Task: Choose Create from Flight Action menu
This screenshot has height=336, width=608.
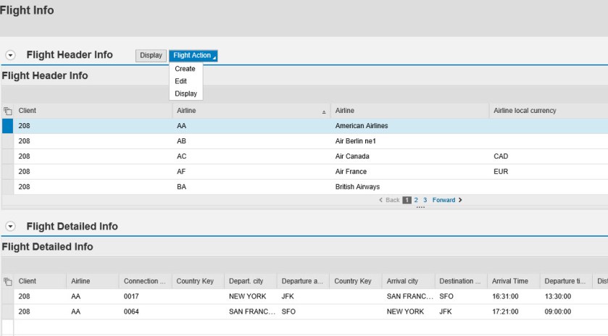Action: click(185, 69)
